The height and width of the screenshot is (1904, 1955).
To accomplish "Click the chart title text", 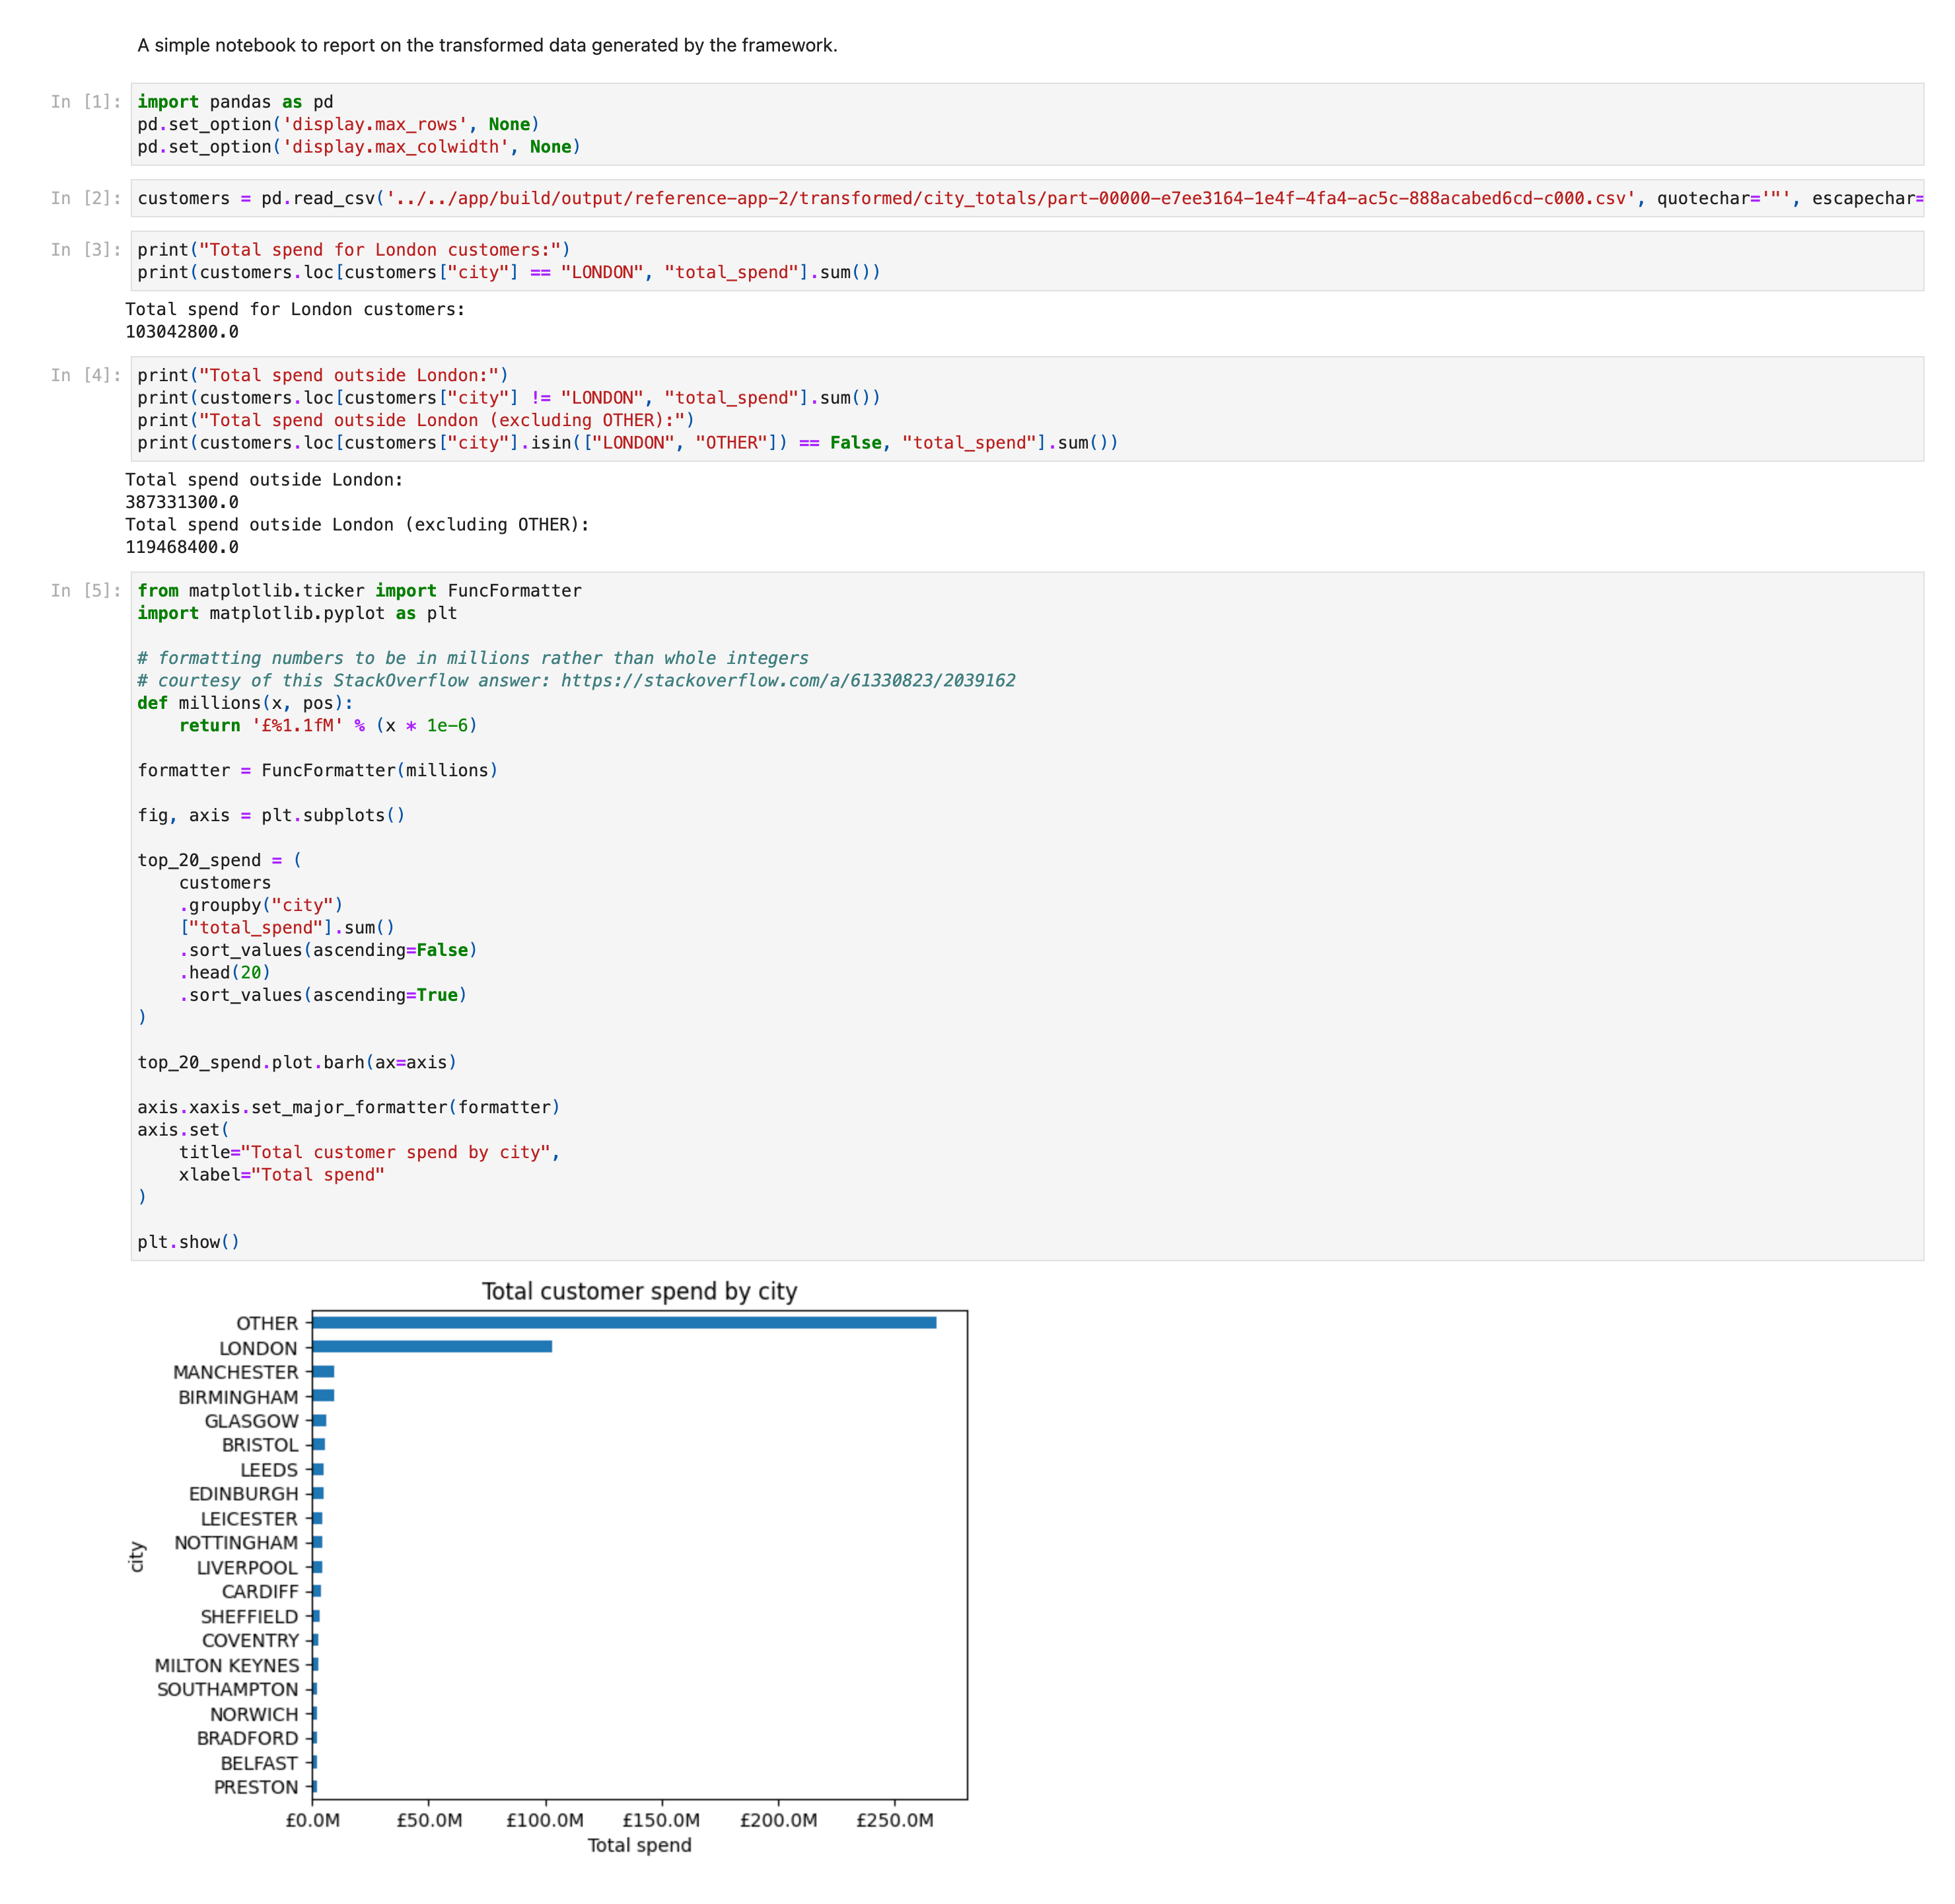I will tap(639, 1291).
